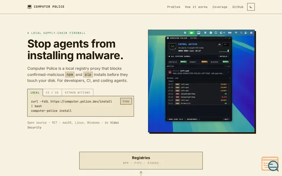
Task: Open the 15:27 left-pad caught log entry
Action: point(198,84)
